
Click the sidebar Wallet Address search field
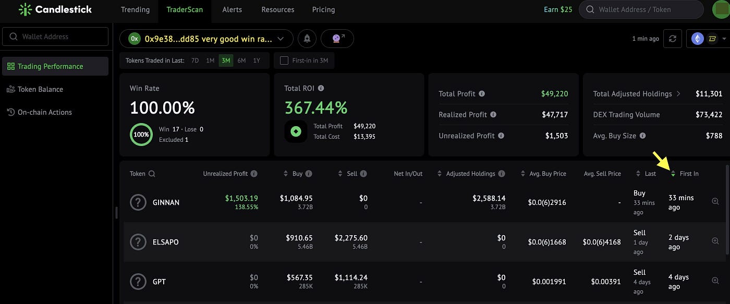click(55, 37)
